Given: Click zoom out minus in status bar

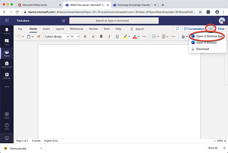Looking at the screenshot, I should tap(215, 141).
